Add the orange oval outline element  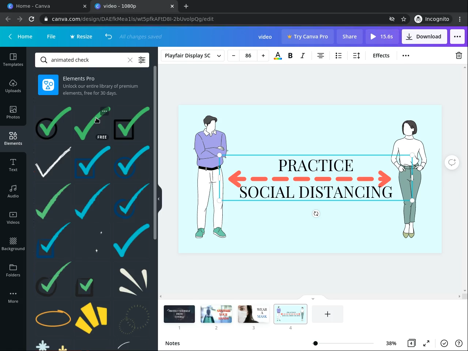click(53, 318)
